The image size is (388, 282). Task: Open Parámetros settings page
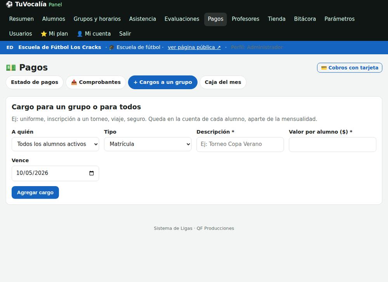tap(339, 19)
